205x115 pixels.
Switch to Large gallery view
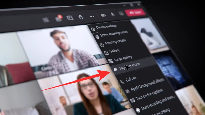coord(120,59)
